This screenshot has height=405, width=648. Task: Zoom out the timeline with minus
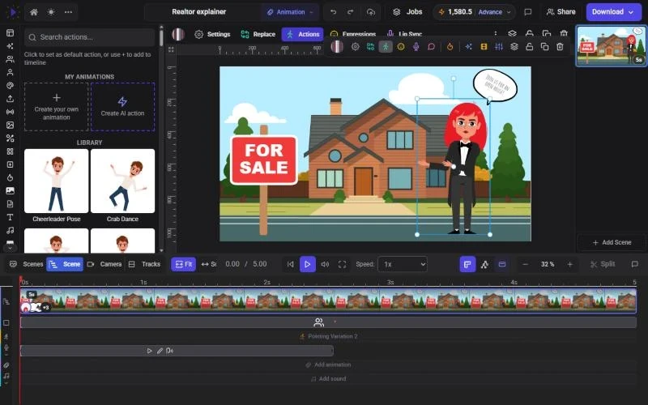[x=525, y=264]
